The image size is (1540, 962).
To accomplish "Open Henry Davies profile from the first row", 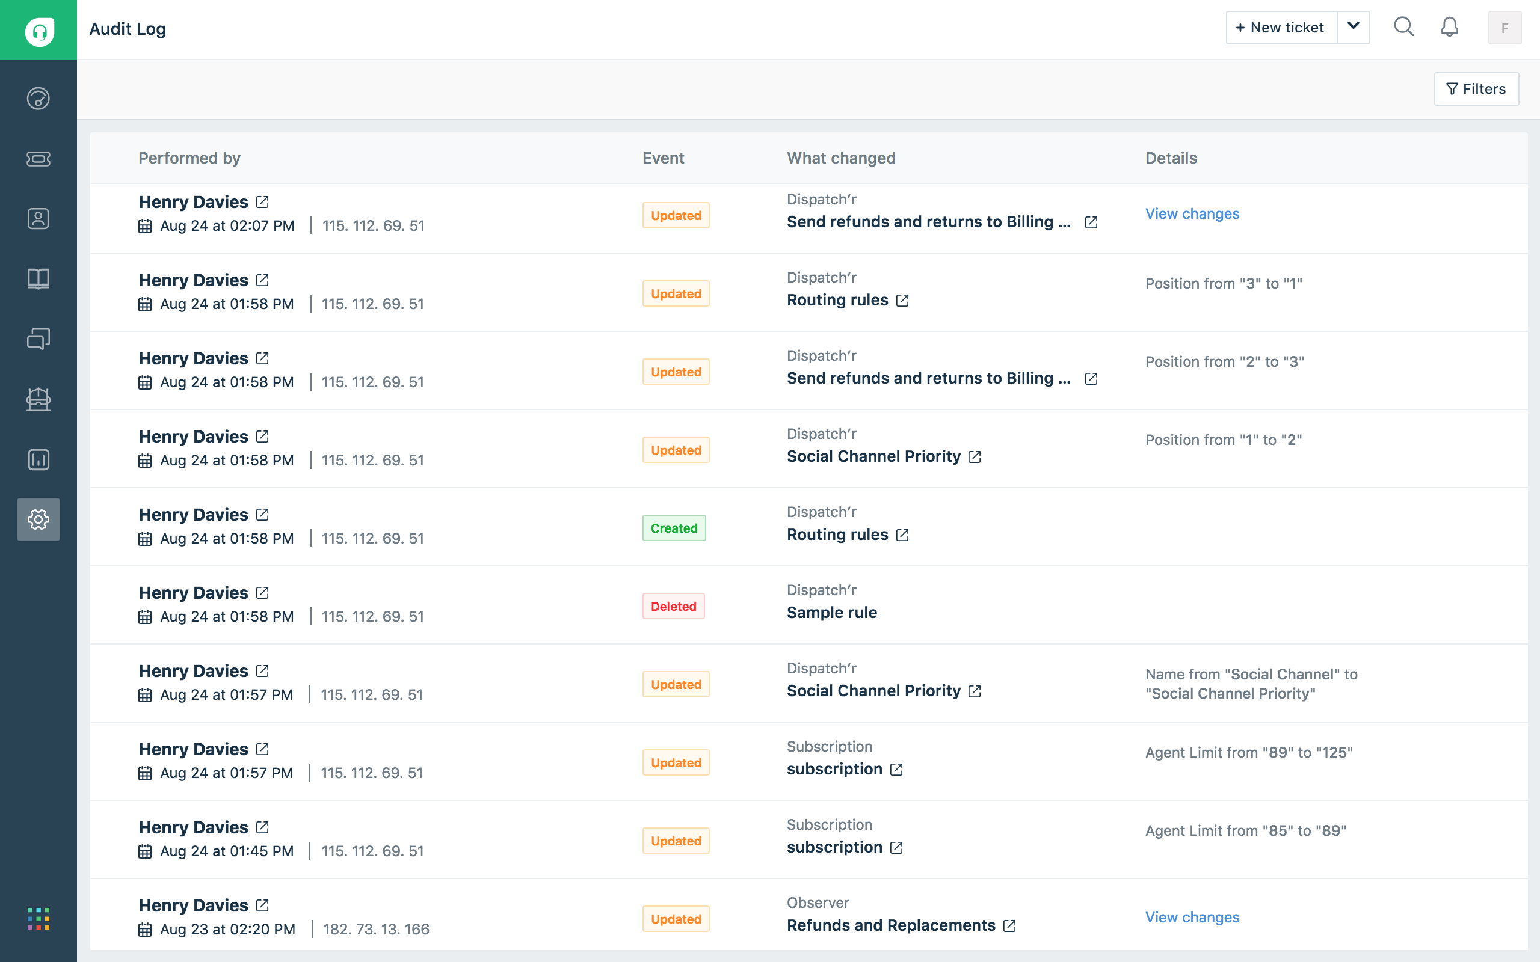I will [194, 201].
